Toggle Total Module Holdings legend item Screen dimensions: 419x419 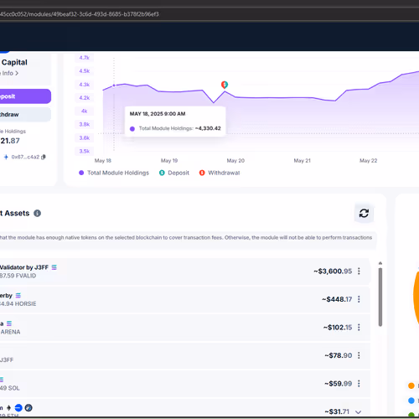click(x=114, y=173)
